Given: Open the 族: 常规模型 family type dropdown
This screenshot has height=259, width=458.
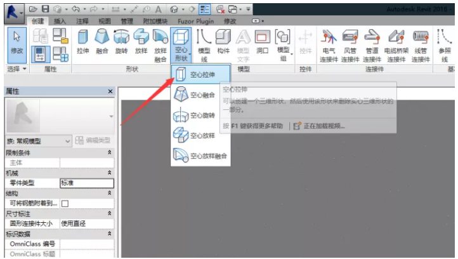Looking at the screenshot, I should 38,141.
